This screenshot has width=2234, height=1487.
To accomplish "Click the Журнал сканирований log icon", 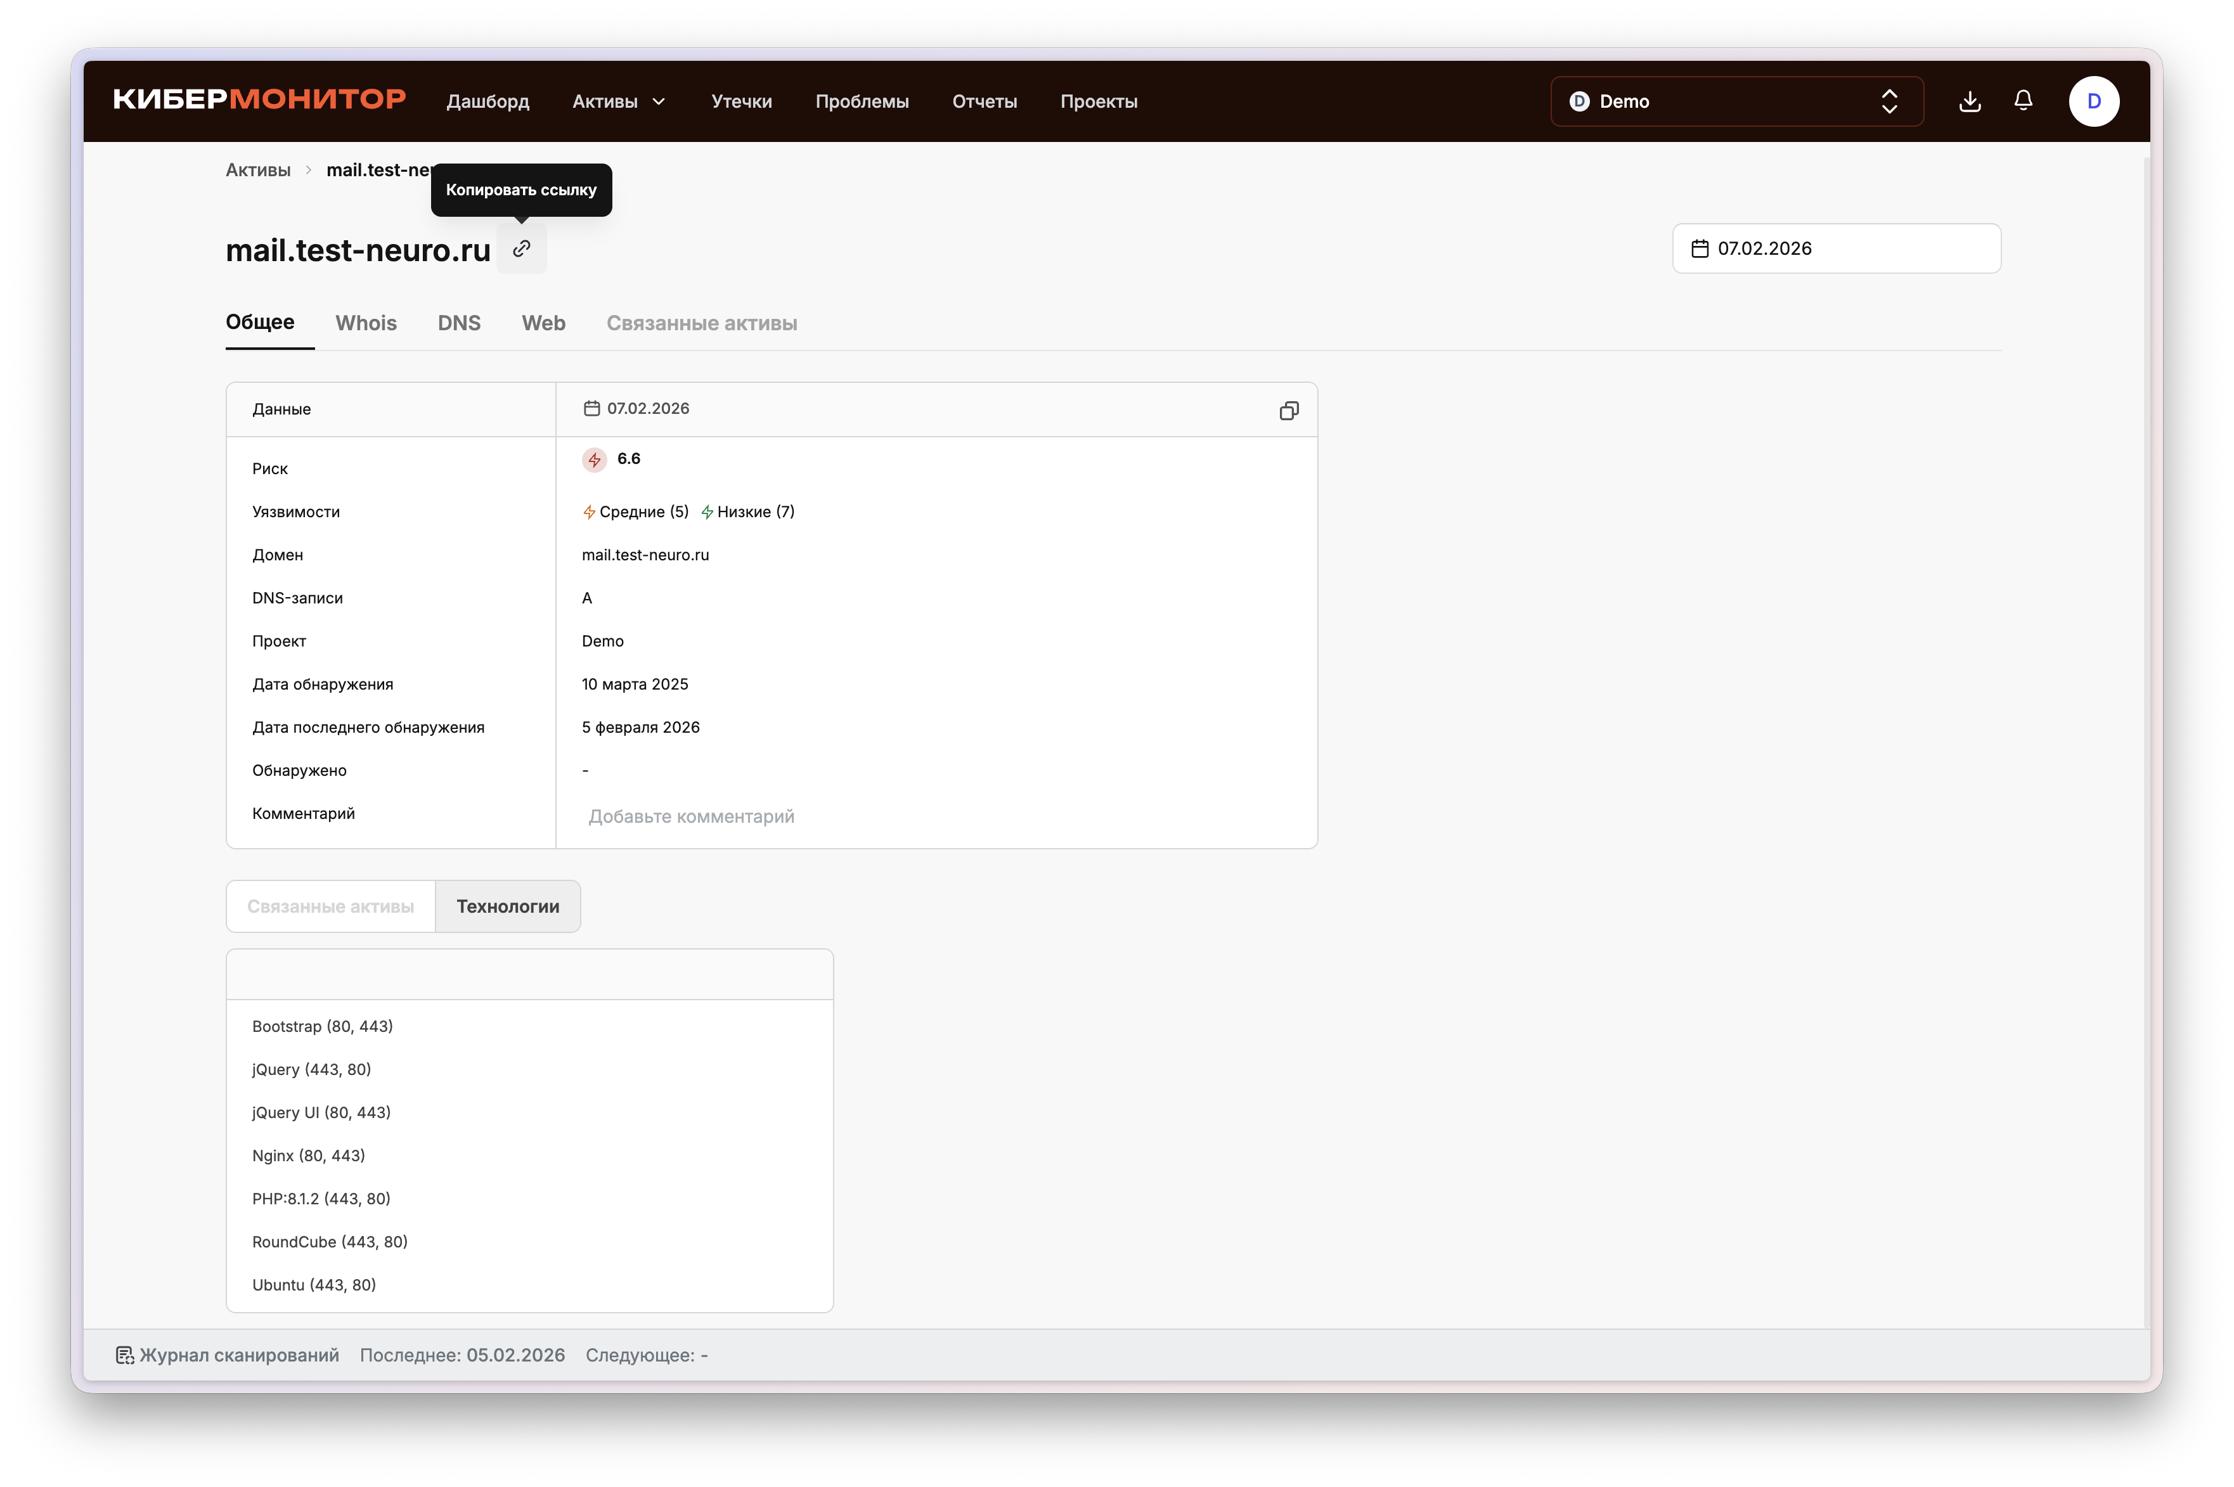I will (124, 1355).
